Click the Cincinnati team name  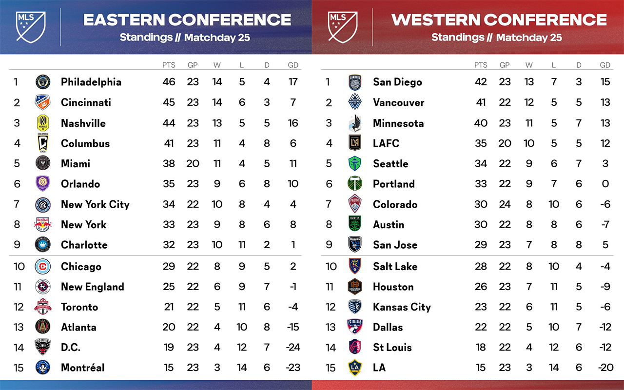pyautogui.click(x=86, y=102)
